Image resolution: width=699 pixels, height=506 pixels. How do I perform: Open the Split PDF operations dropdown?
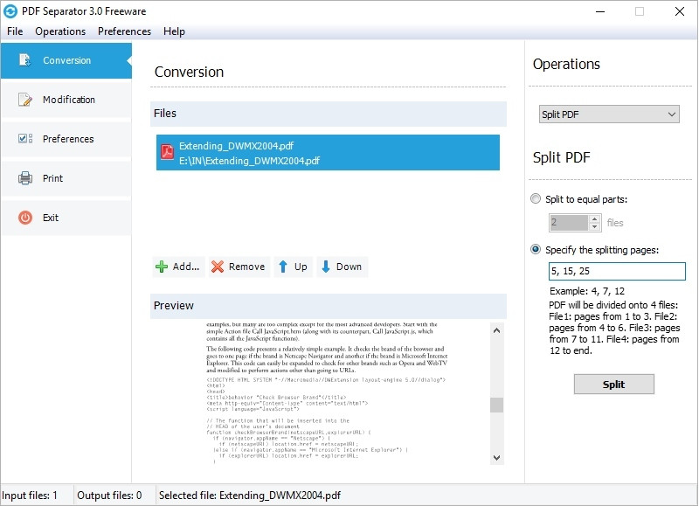[609, 114]
